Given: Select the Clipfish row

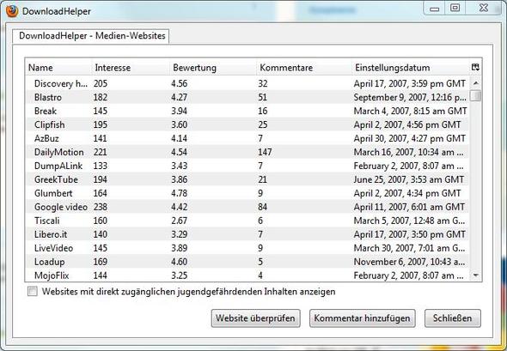Looking at the screenshot, I should coord(247,124).
